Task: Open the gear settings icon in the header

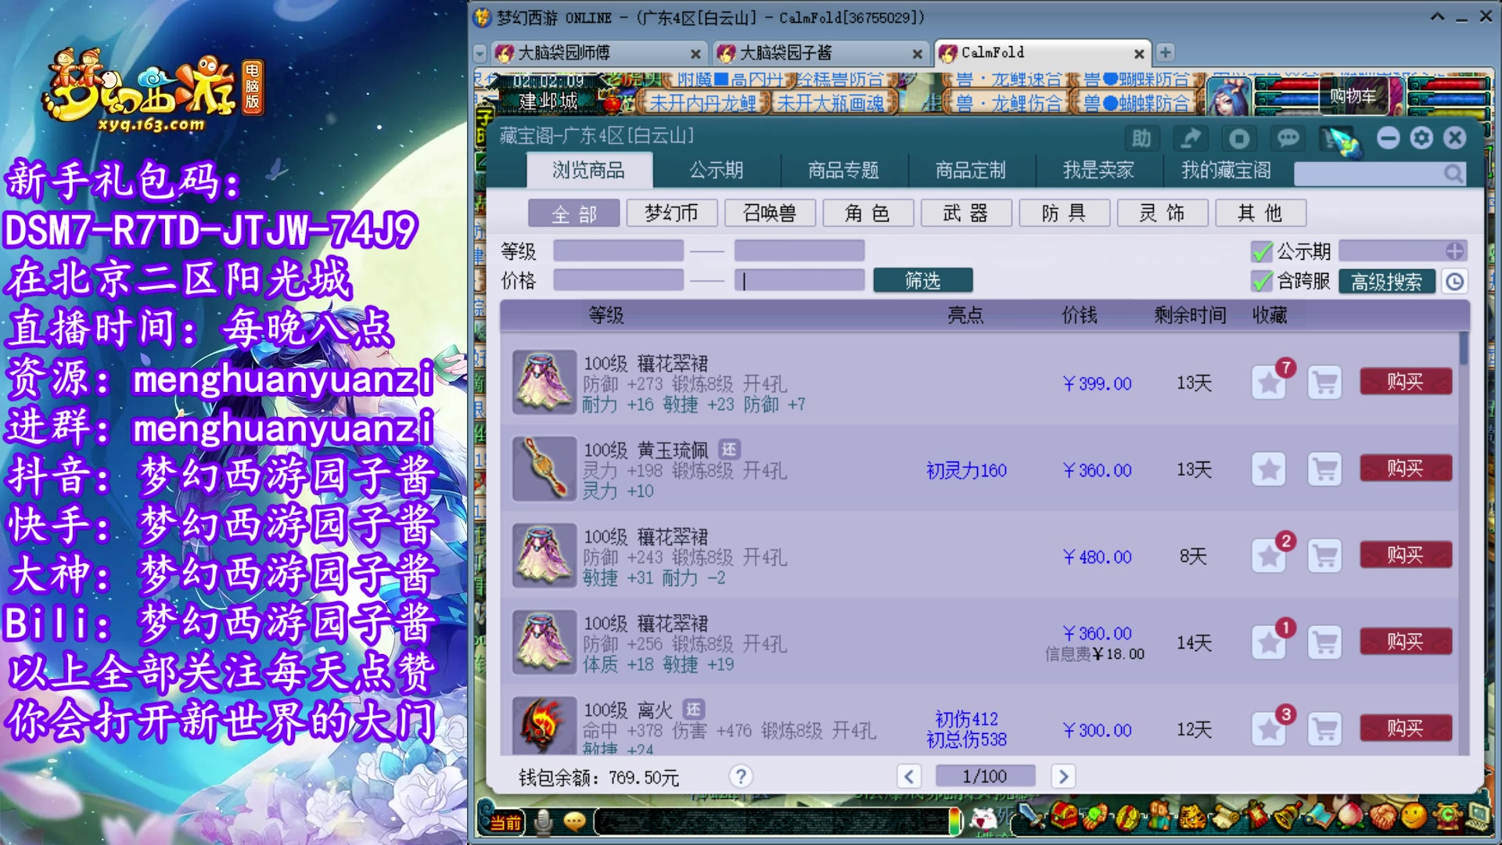Action: tap(1421, 138)
